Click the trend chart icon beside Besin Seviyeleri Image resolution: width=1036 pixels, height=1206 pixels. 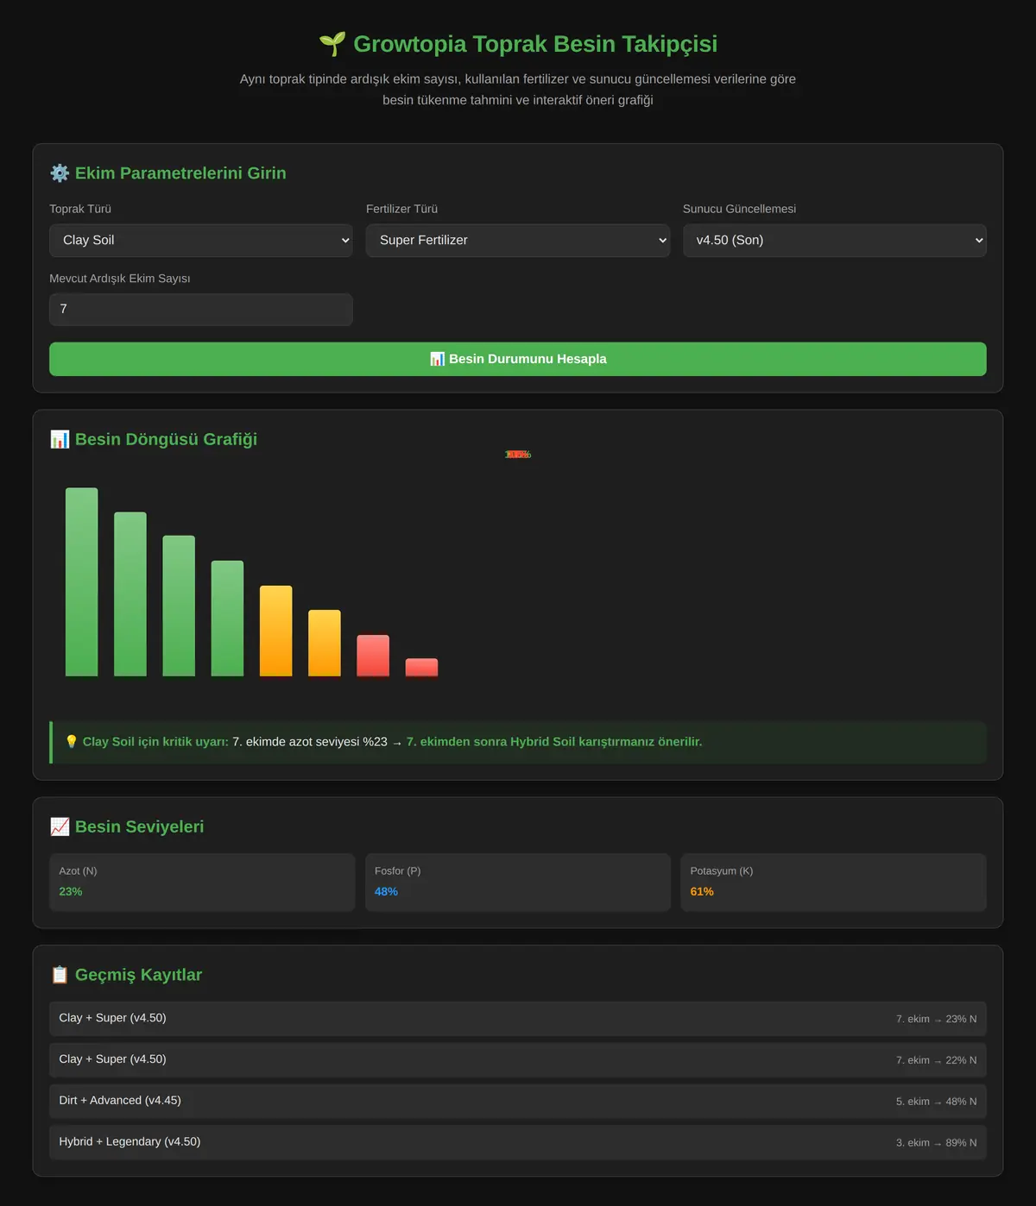coord(60,826)
